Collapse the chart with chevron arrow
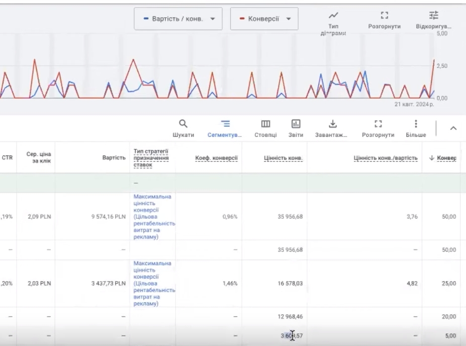Viewport: 466px width, 346px height. (x=453, y=129)
